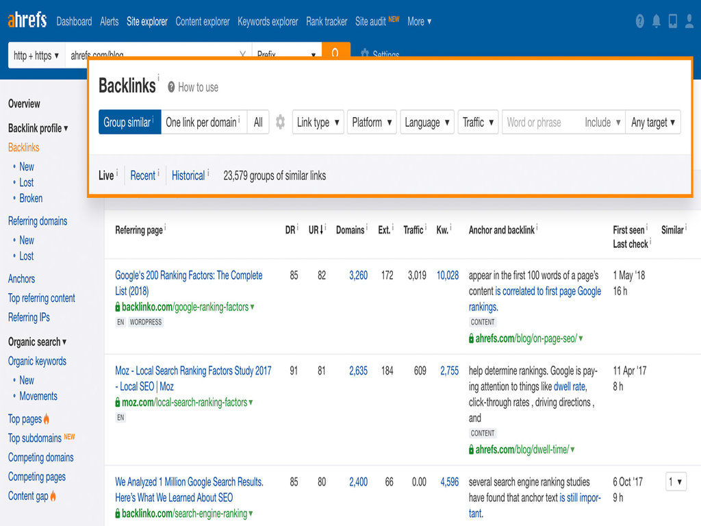Enable the Group similar toggle
The height and width of the screenshot is (526, 701).
coord(129,122)
